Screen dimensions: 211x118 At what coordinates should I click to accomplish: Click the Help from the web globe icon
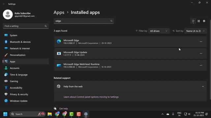point(59,87)
